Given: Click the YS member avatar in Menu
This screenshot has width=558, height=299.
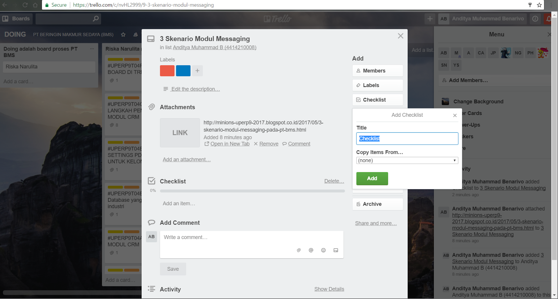Looking at the screenshot, I should (x=456, y=65).
